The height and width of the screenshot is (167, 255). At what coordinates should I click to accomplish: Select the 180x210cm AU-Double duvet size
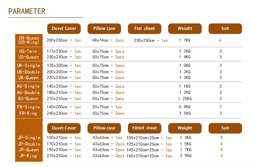tap(57, 92)
